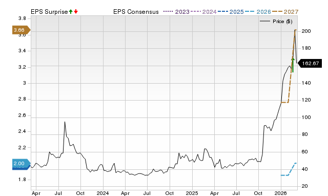The image size is (328, 196).
Task: Select the 2025 consensus legend entry
Action: click(x=231, y=12)
